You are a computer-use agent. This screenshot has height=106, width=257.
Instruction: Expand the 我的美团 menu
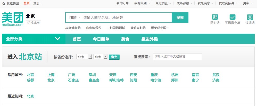(x=142, y=3)
